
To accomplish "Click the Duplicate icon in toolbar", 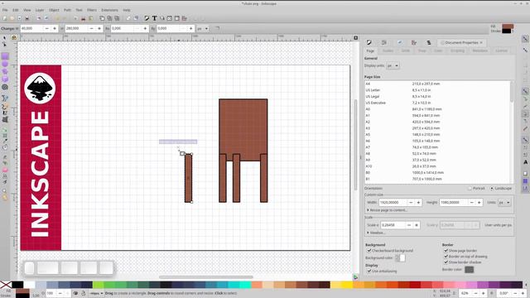I will pyautogui.click(x=102, y=18).
